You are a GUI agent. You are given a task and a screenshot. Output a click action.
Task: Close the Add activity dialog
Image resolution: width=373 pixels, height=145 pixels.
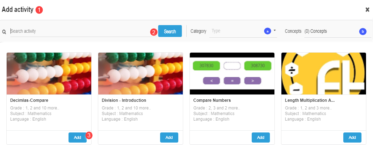367,10
